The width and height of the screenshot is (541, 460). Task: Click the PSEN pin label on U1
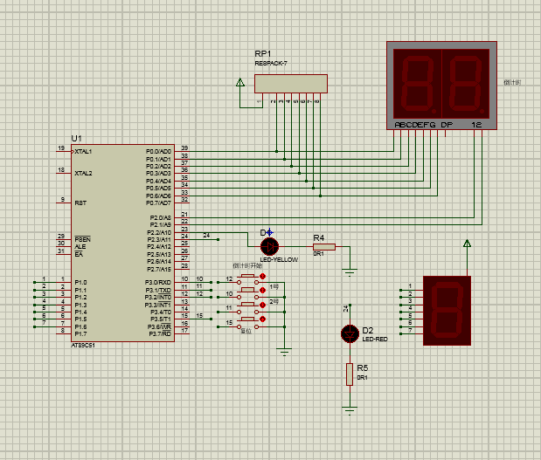[82, 239]
